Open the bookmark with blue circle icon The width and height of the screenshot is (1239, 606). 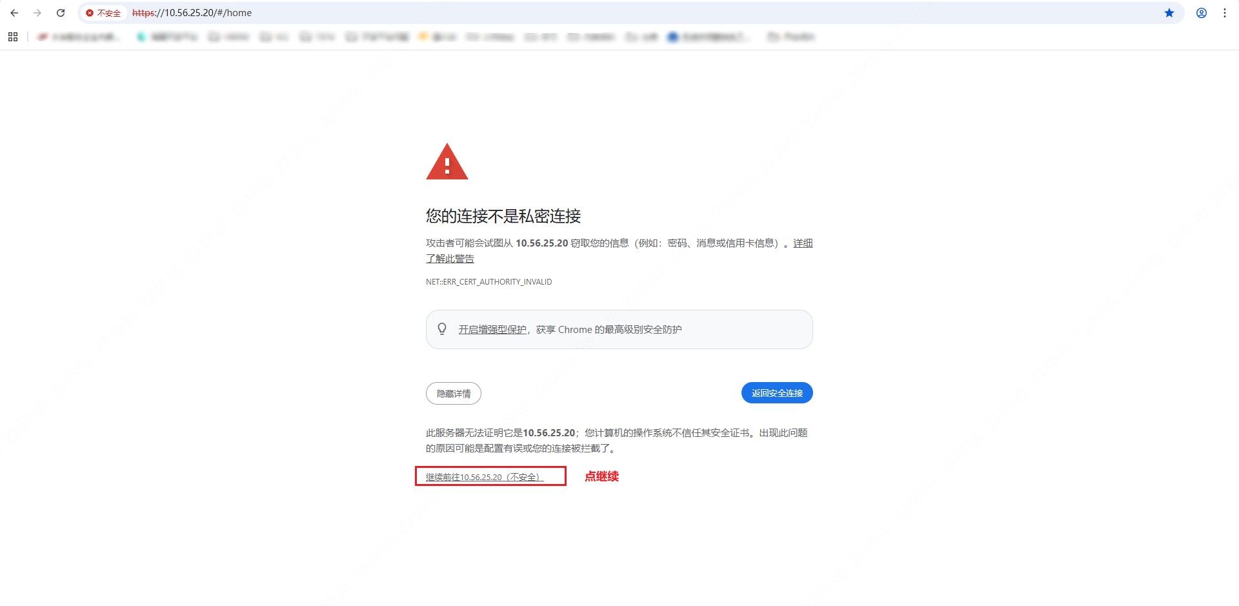pos(709,37)
